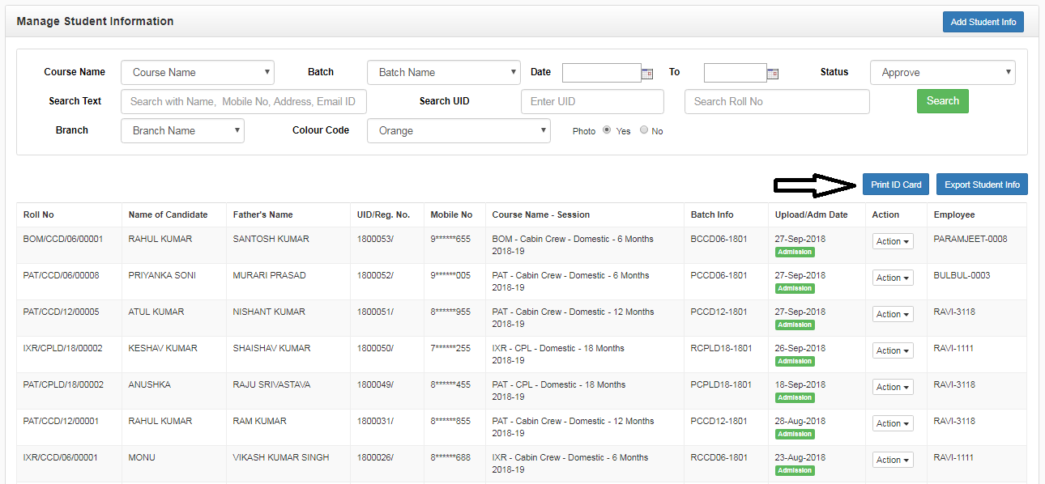The image size is (1045, 484).
Task: Click the date 28-Aug-2018
Action: [x=800, y=421]
